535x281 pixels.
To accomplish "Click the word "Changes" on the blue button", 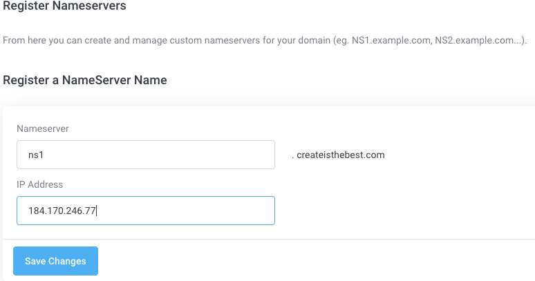I will pyautogui.click(x=68, y=261).
